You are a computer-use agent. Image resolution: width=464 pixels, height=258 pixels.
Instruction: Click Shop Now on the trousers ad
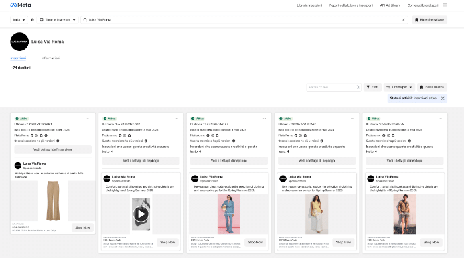click(82, 227)
